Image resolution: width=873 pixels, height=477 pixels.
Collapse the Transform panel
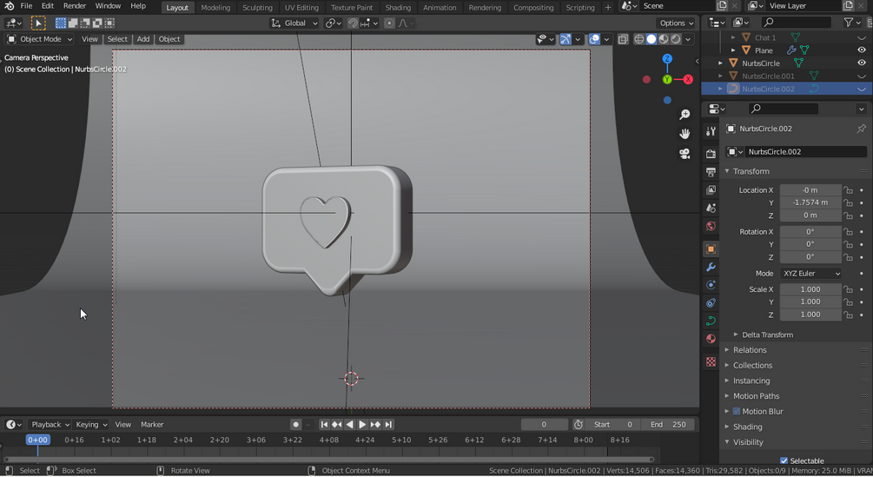[x=751, y=171]
